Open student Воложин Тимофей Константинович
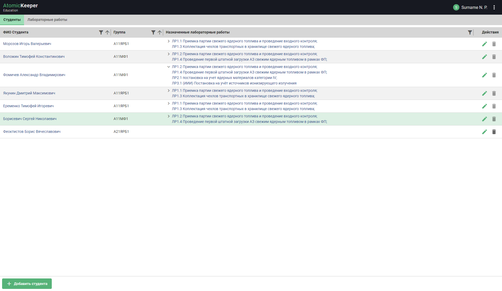The image size is (502, 291). coord(34,56)
